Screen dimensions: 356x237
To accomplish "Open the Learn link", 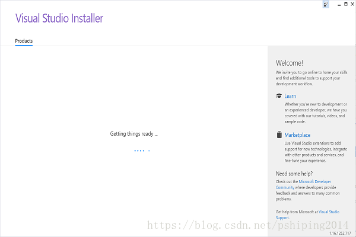I will point(290,96).
